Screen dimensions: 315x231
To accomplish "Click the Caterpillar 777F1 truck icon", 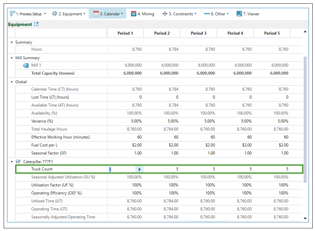I will (x=18, y=161).
